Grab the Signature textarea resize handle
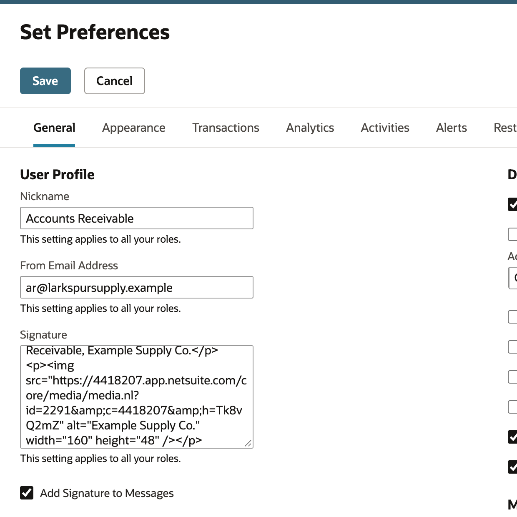Image resolution: width=517 pixels, height=517 pixels. click(248, 443)
